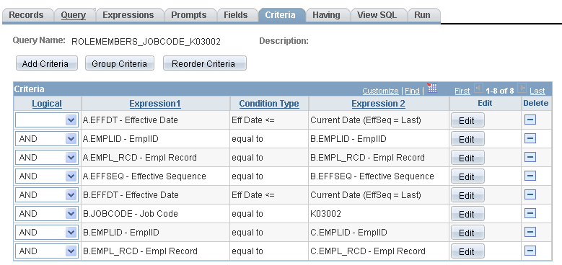Click the Add Criteria button
Viewport: 562px width, 265px height.
[x=47, y=63]
